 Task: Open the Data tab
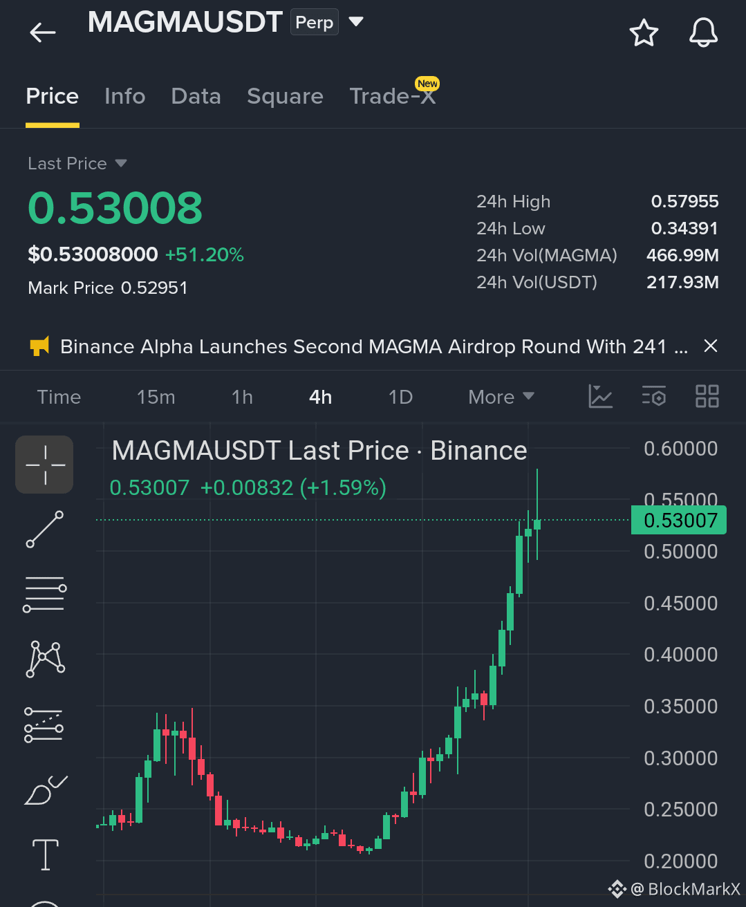196,96
